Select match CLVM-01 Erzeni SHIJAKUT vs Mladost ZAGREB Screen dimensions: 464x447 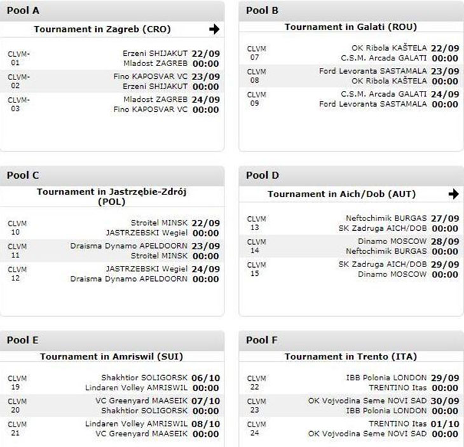click(x=112, y=58)
